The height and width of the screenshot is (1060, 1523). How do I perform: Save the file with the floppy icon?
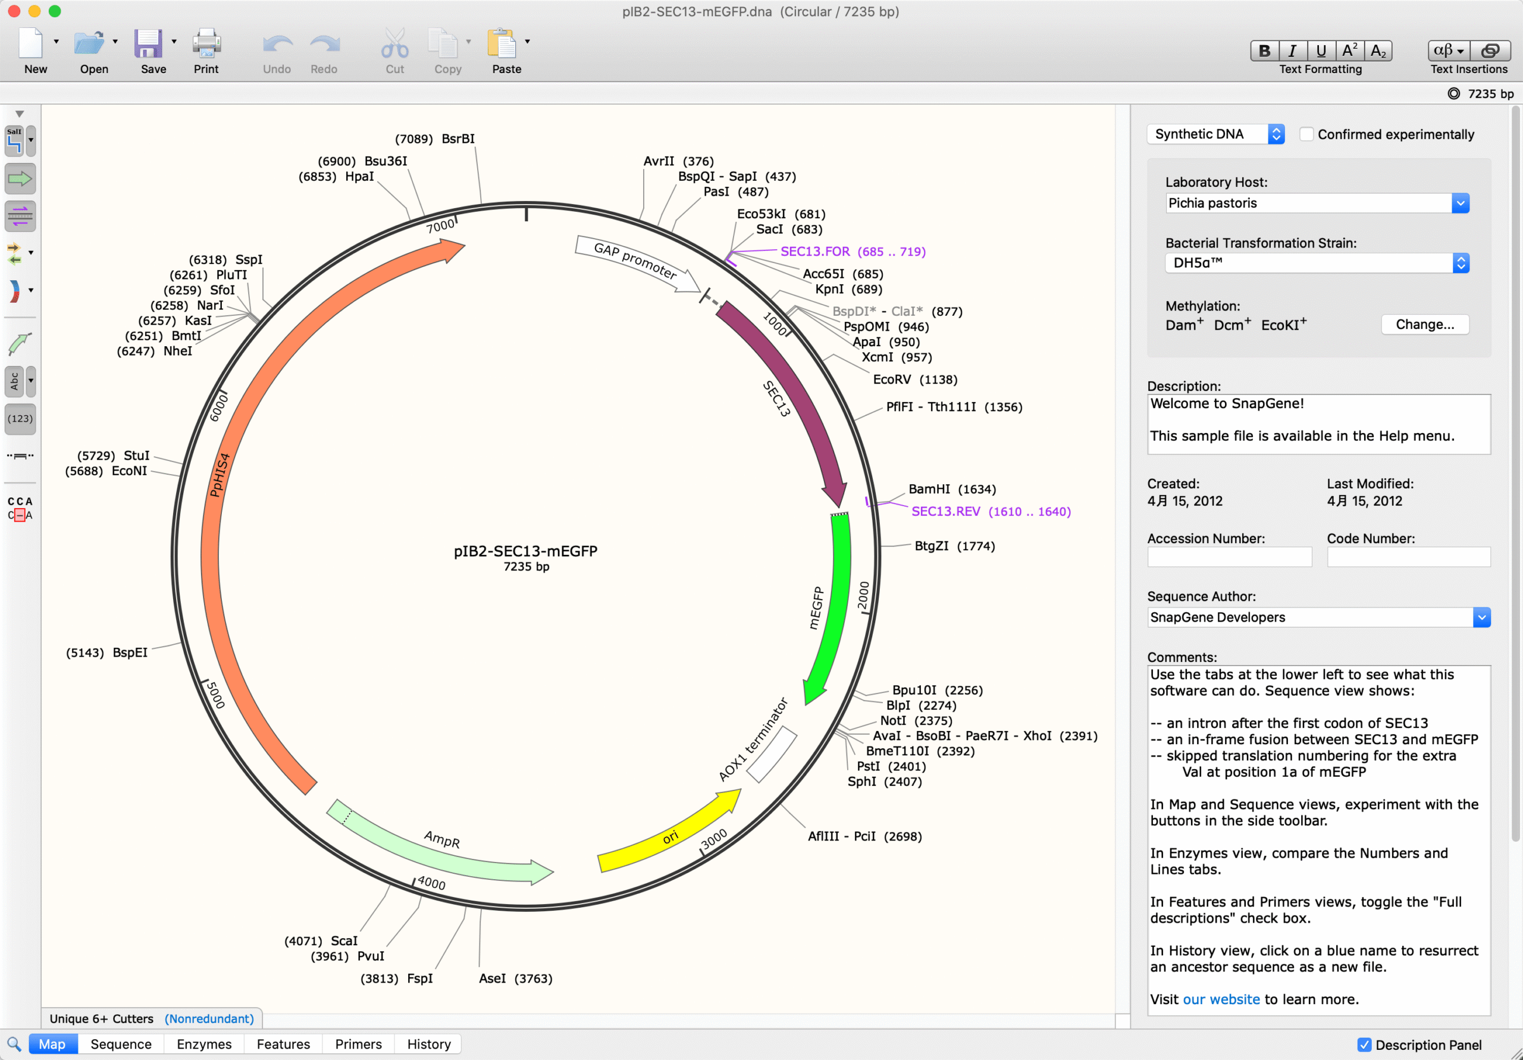pyautogui.click(x=148, y=44)
